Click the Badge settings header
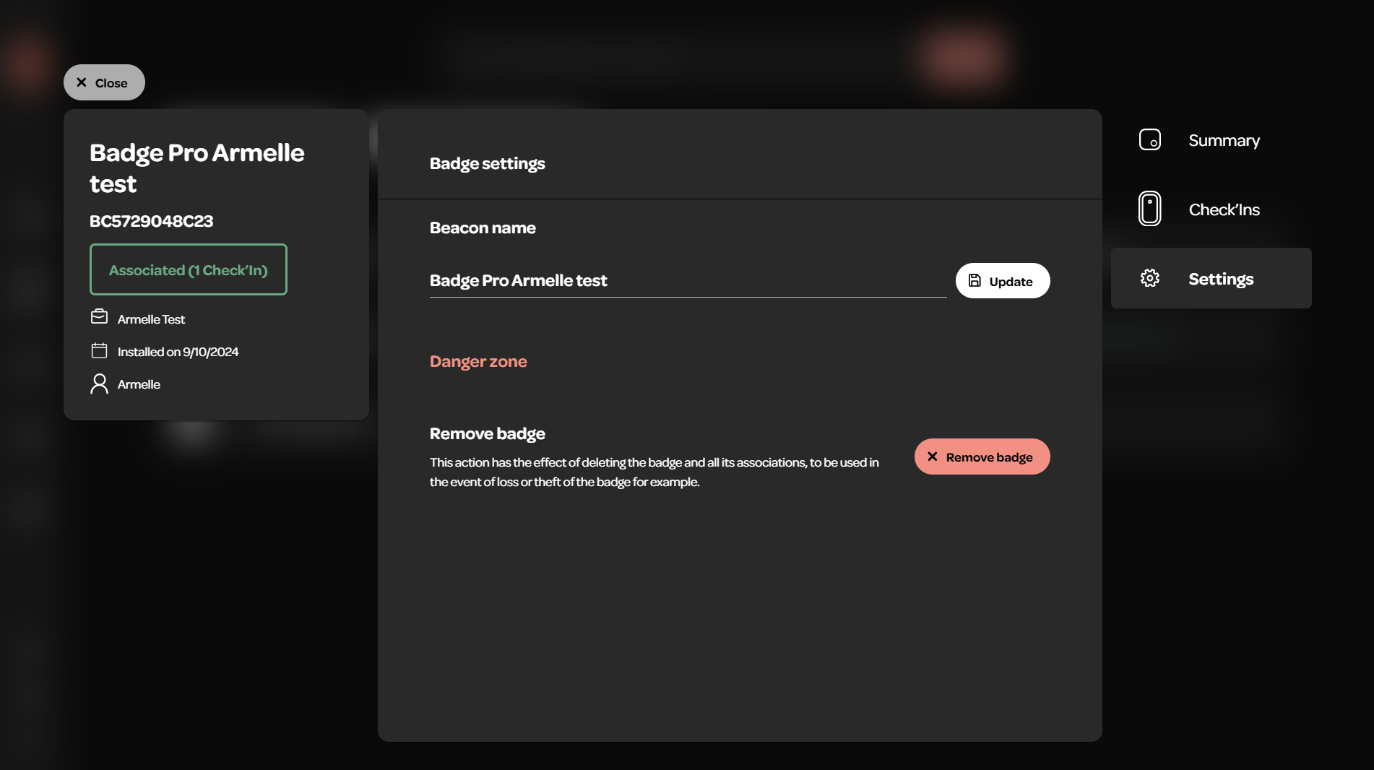This screenshot has height=770, width=1374. tap(487, 163)
